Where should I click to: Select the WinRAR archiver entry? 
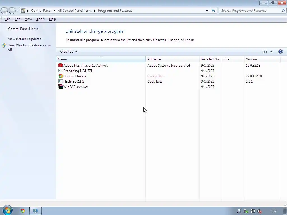pyautogui.click(x=169, y=87)
